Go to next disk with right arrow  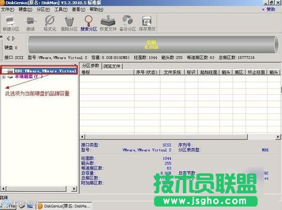pyautogui.click(x=14, y=39)
